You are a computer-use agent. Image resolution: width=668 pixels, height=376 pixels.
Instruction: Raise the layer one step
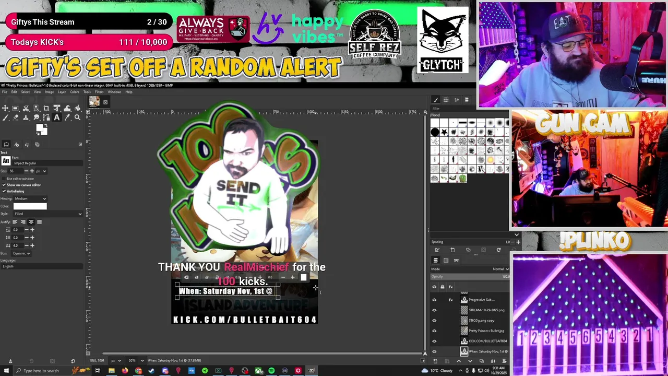[x=459, y=361]
